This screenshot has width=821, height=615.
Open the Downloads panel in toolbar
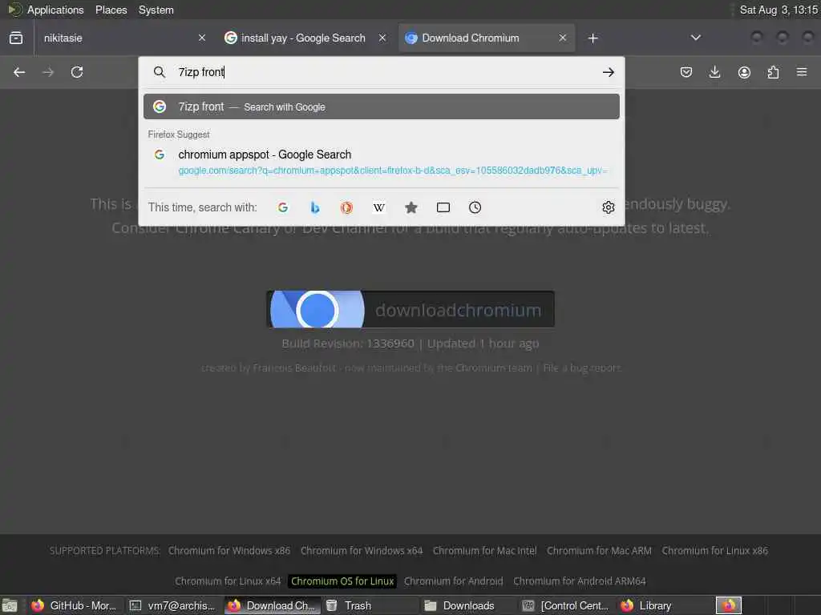click(x=714, y=72)
